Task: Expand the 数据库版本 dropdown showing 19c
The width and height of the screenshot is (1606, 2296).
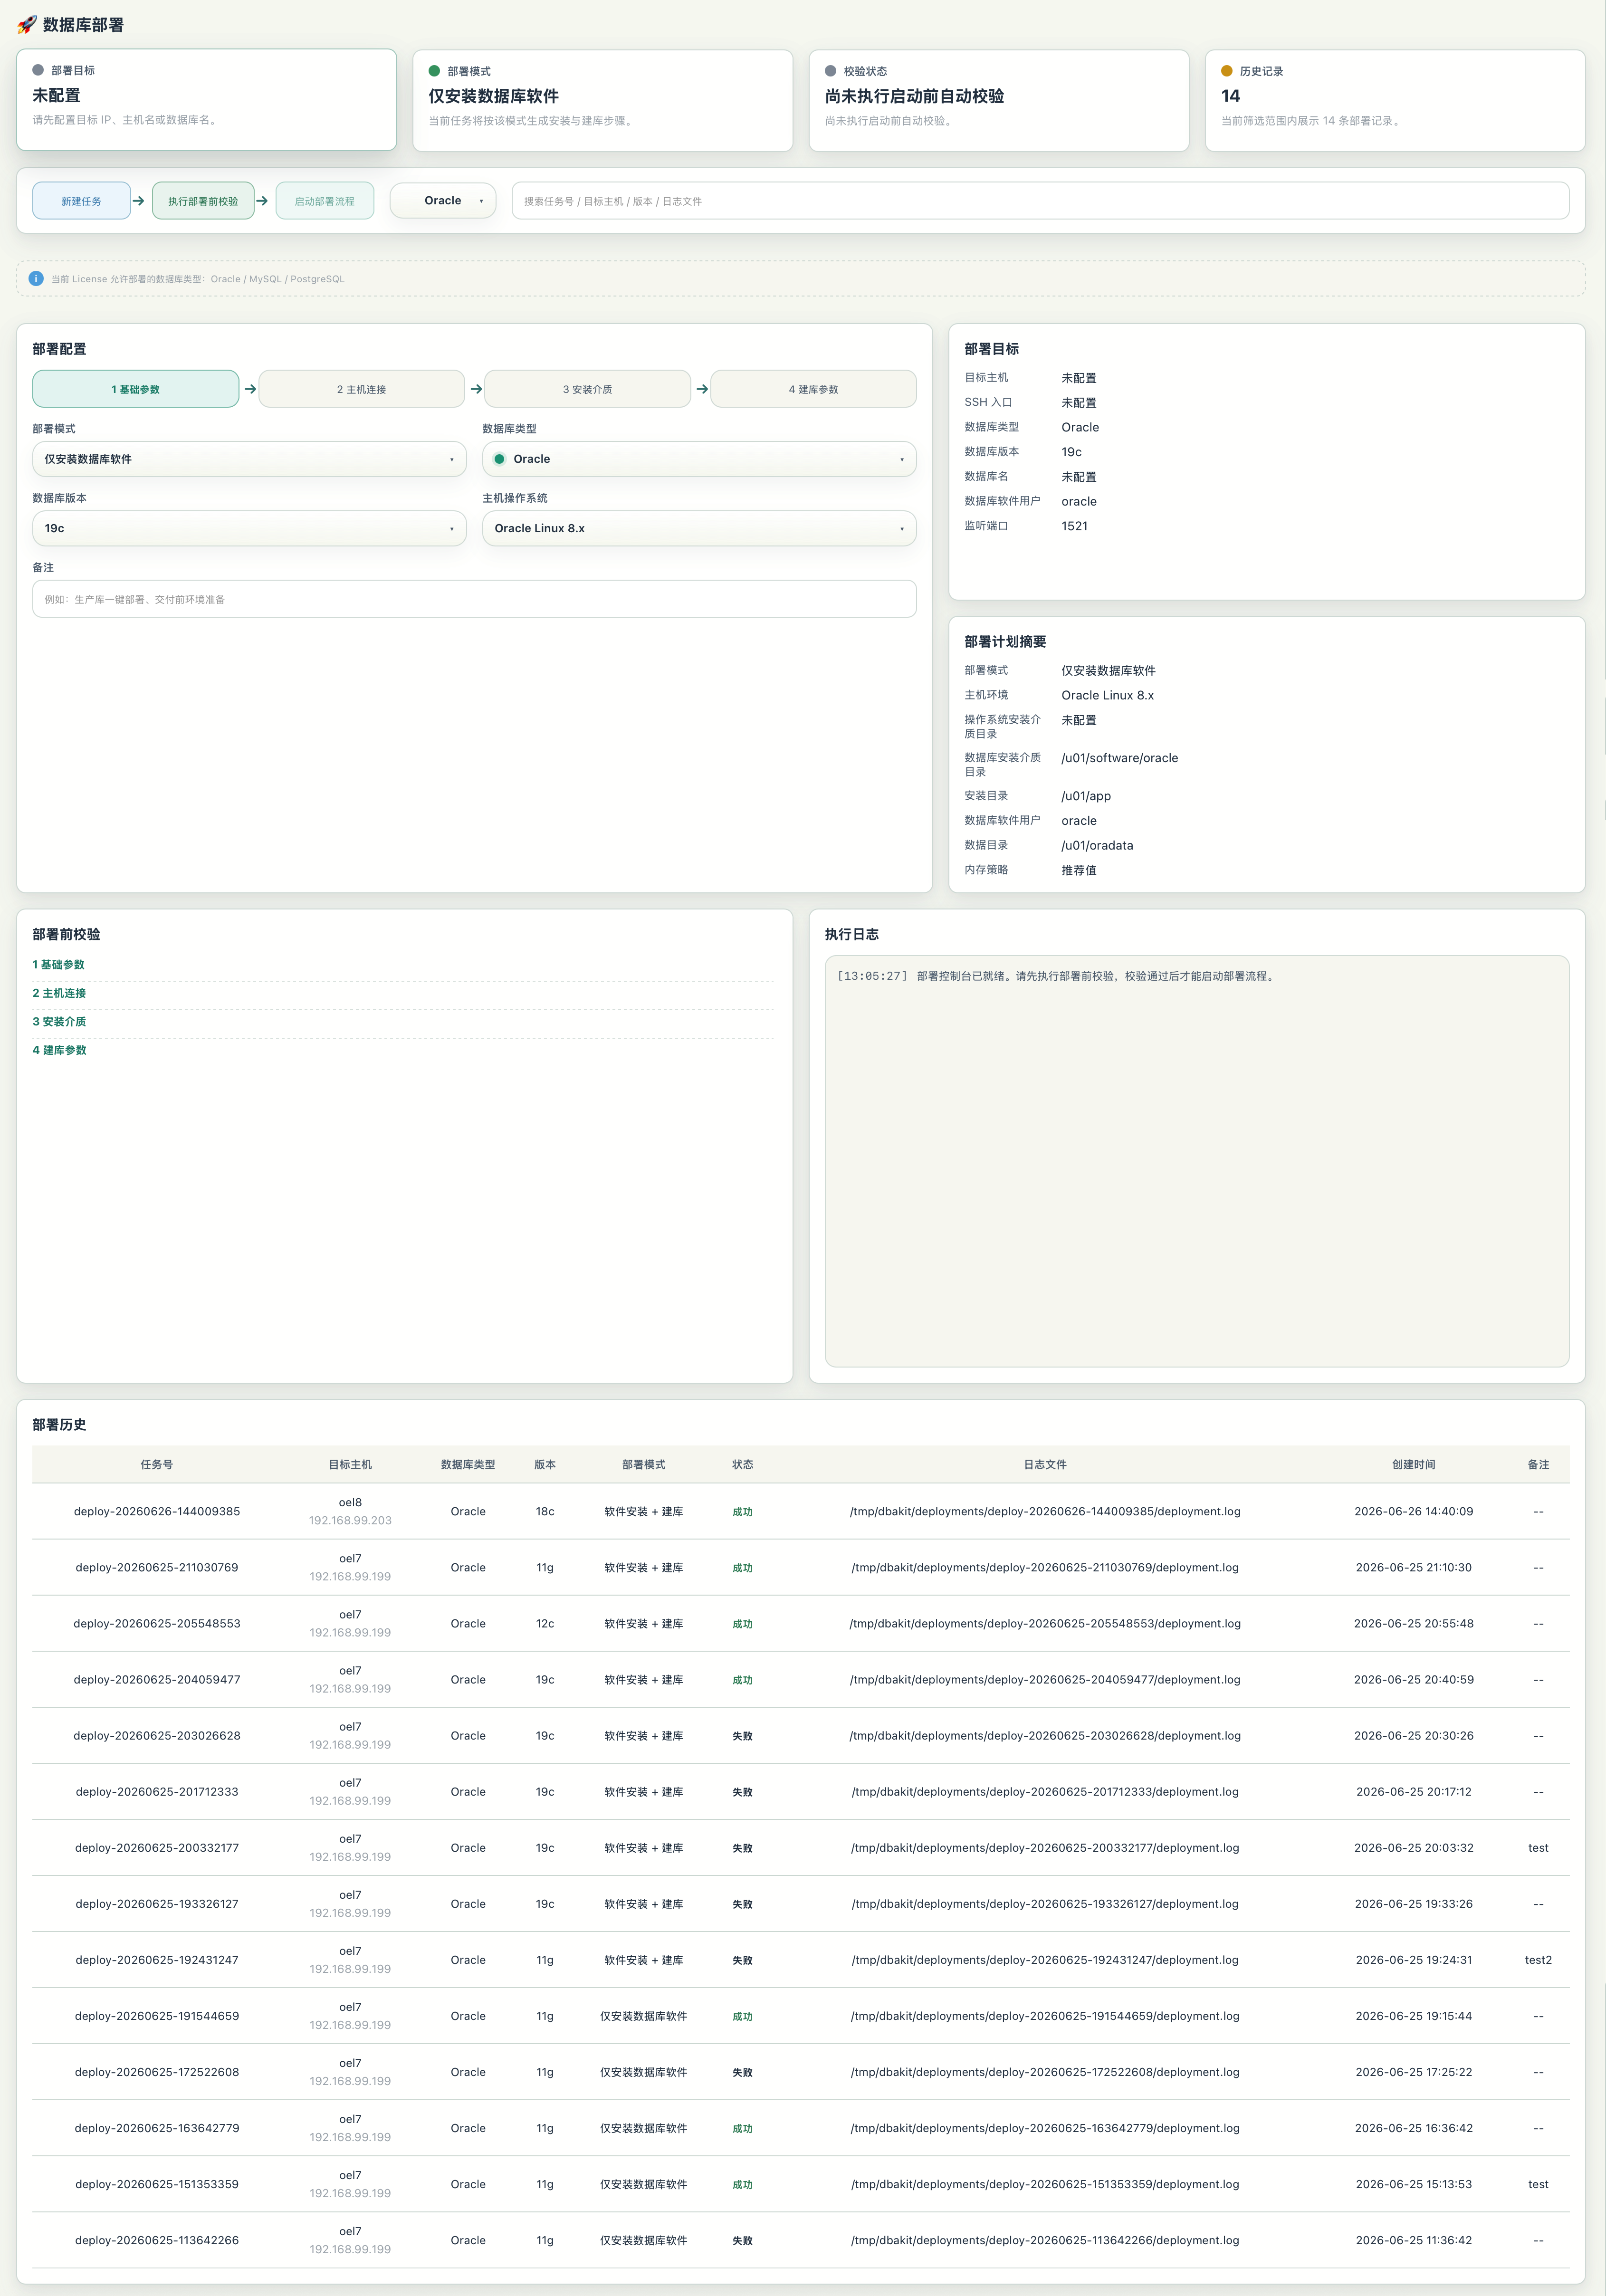Action: coord(249,528)
